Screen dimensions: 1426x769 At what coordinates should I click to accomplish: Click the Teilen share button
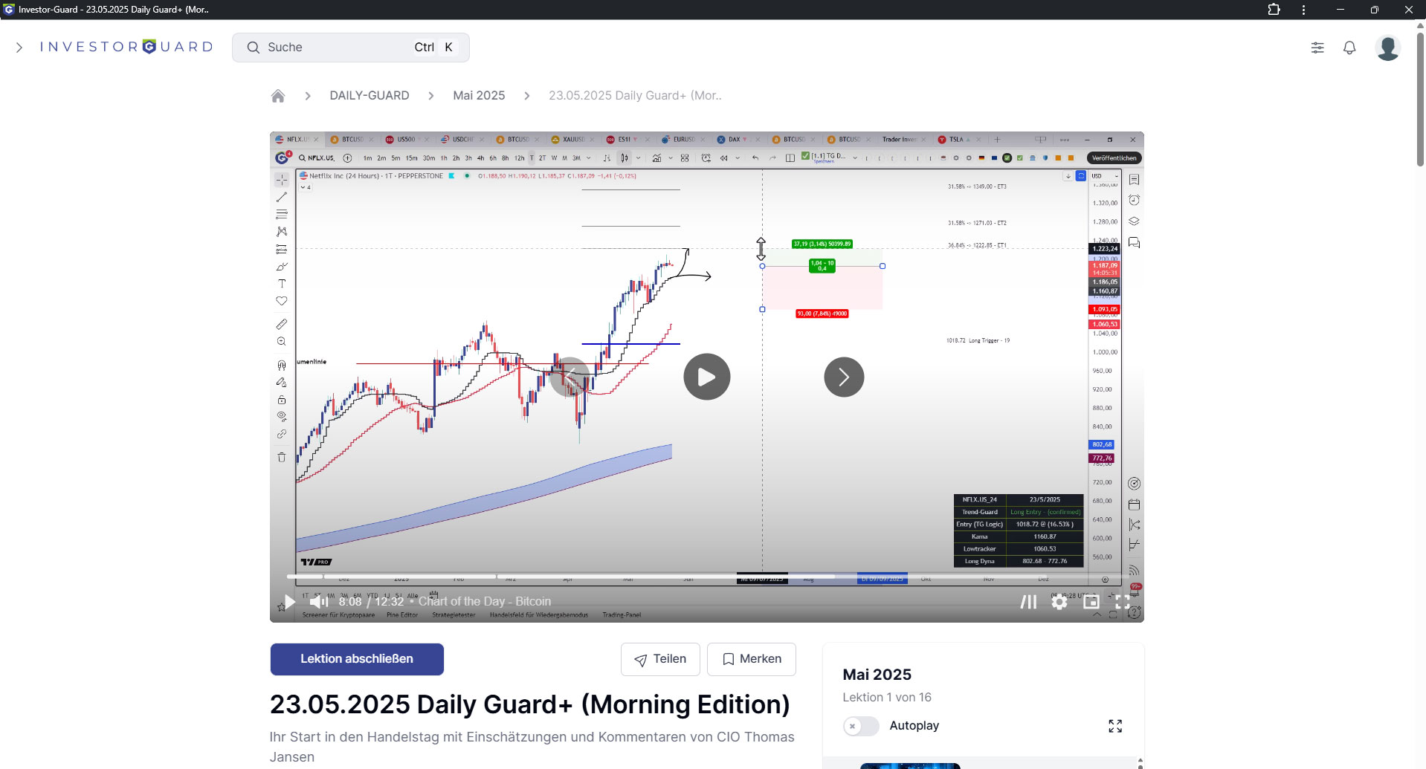(x=660, y=659)
